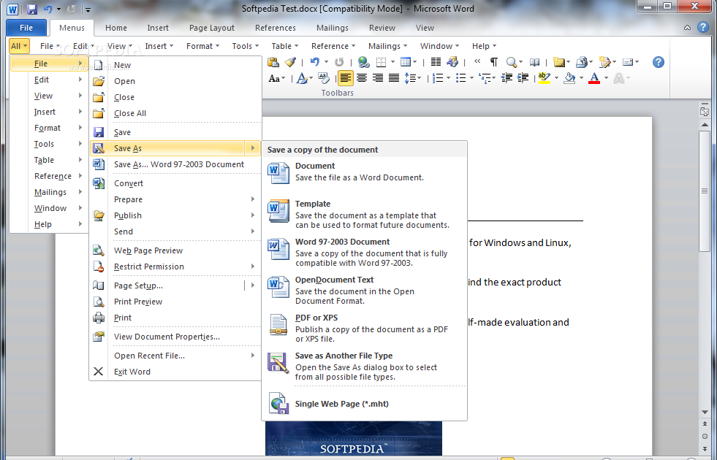Toggle Align Left paragraph alignment

click(345, 79)
